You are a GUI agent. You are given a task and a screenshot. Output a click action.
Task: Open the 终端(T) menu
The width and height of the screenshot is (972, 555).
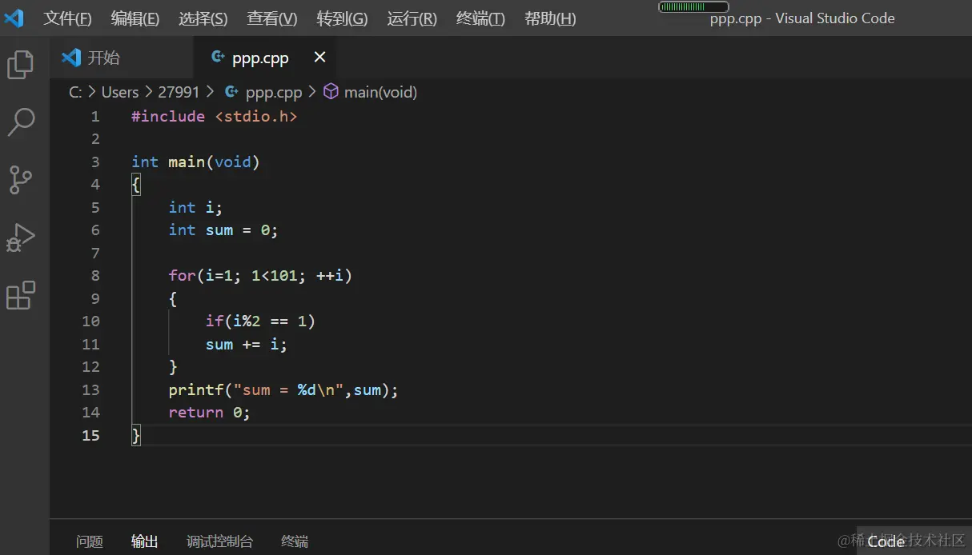[x=480, y=18]
